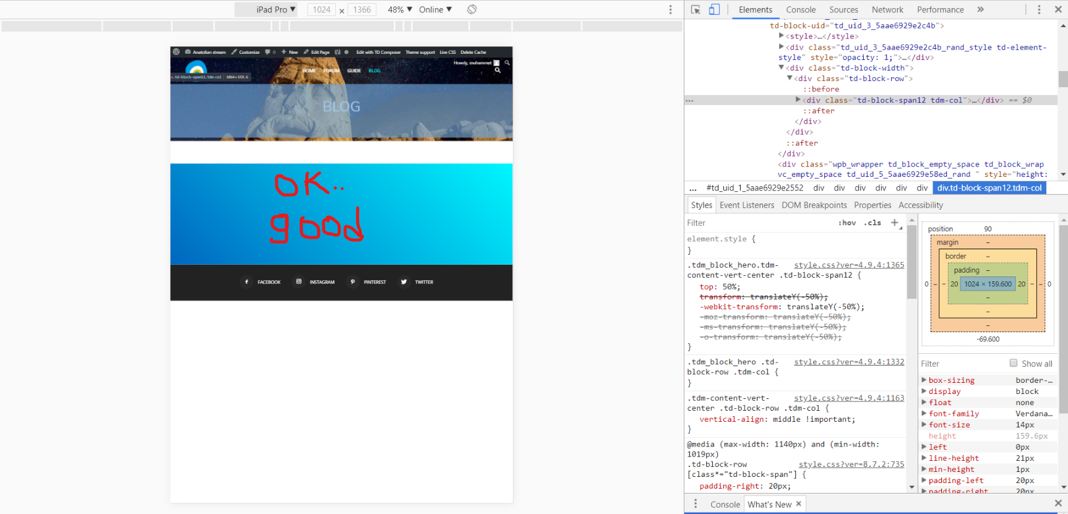Add a new style rule

pyautogui.click(x=895, y=223)
